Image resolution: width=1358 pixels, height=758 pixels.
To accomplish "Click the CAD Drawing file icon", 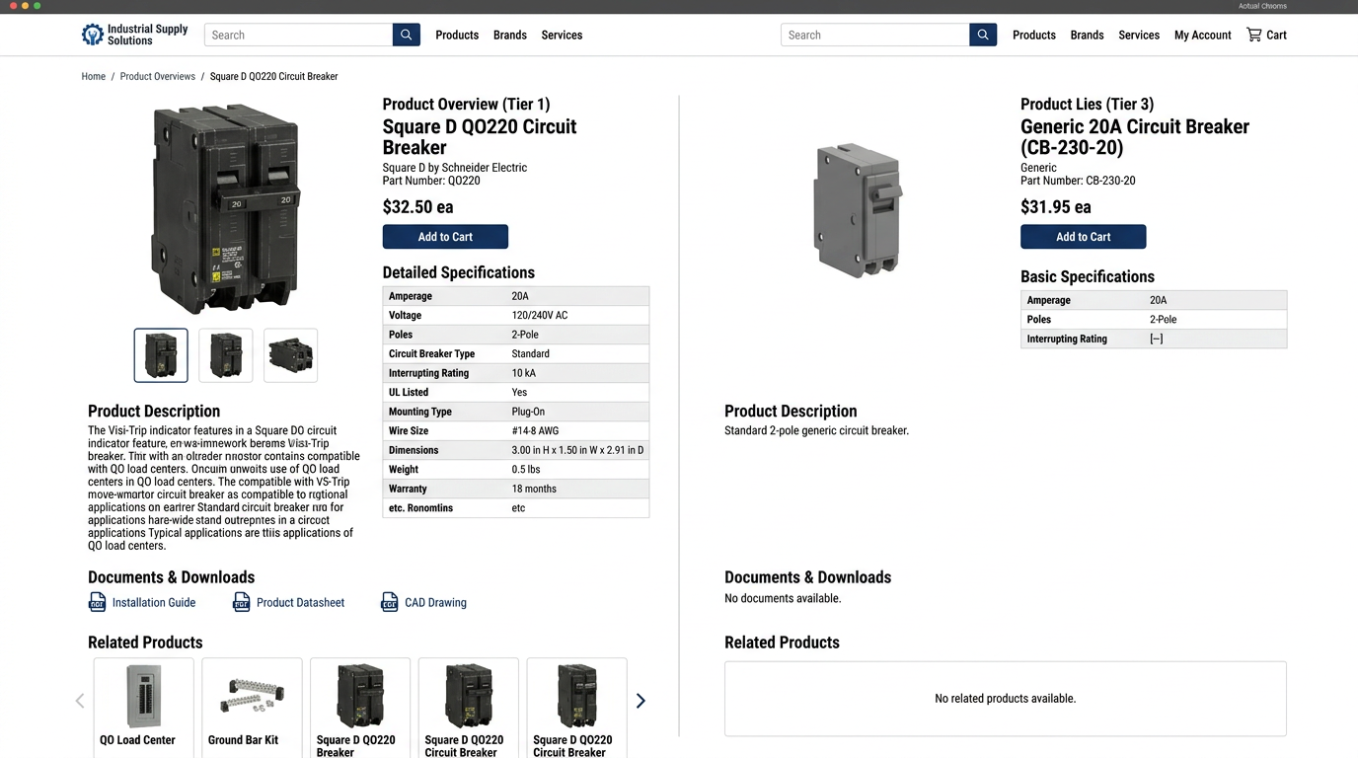I will pos(390,602).
